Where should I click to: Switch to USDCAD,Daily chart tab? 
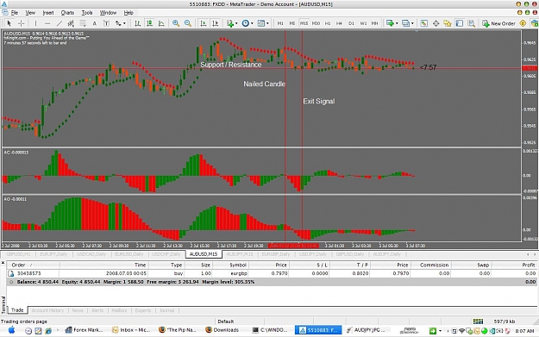tap(91, 254)
